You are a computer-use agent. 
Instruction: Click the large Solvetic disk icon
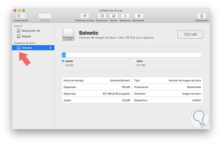click(x=69, y=34)
